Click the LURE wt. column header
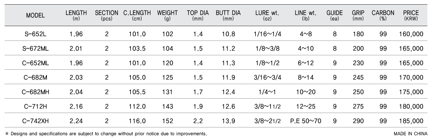 pyautogui.click(x=267, y=16)
